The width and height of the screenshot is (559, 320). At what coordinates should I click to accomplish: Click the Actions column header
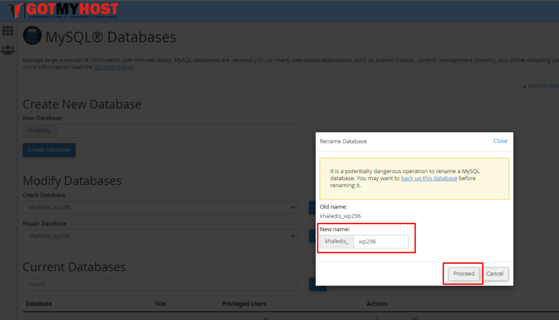(377, 304)
